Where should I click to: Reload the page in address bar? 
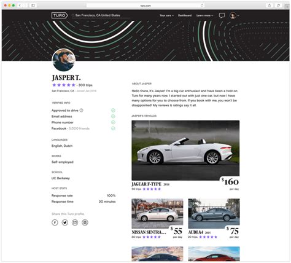click(x=202, y=6)
